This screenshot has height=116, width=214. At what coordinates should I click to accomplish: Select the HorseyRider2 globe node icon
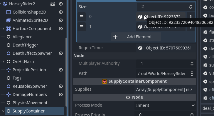(5, 4)
